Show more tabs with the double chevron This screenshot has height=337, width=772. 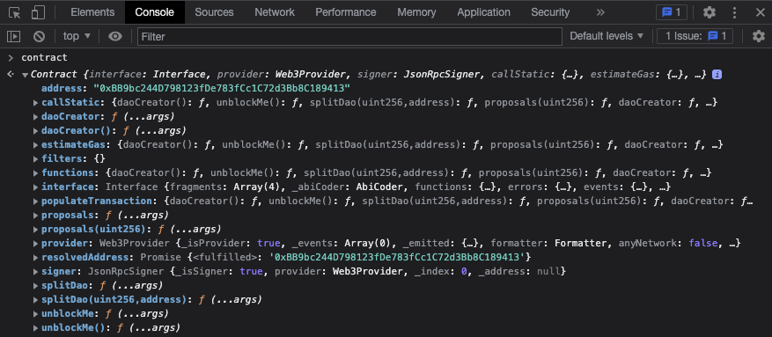pos(600,12)
